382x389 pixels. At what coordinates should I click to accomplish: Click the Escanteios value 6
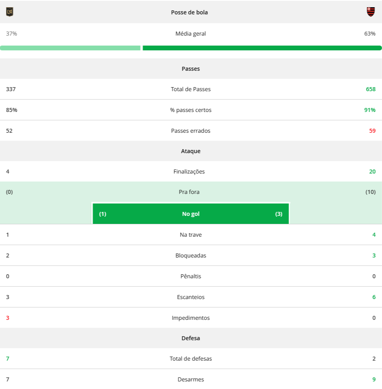374,297
